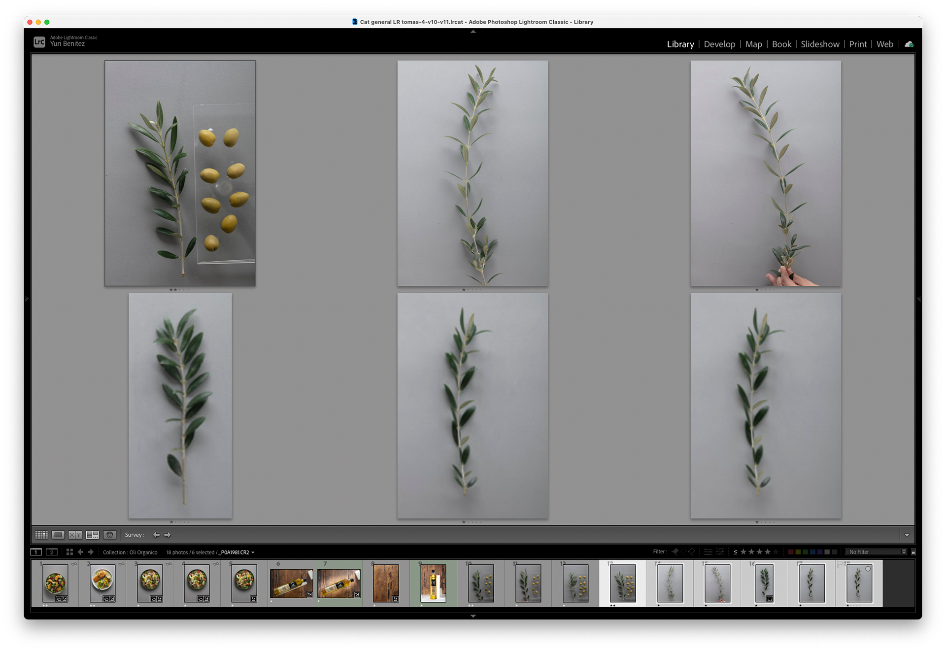Expand toolbar content options arrow
The width and height of the screenshot is (946, 651).
pyautogui.click(x=907, y=535)
